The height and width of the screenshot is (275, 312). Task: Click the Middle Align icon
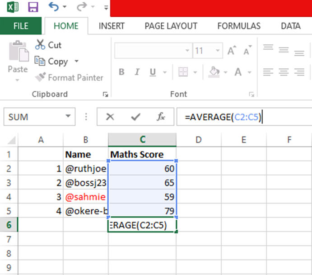tap(284, 49)
